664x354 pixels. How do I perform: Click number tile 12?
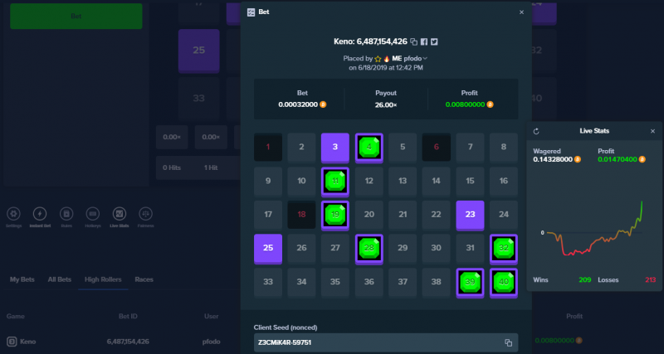(x=369, y=181)
